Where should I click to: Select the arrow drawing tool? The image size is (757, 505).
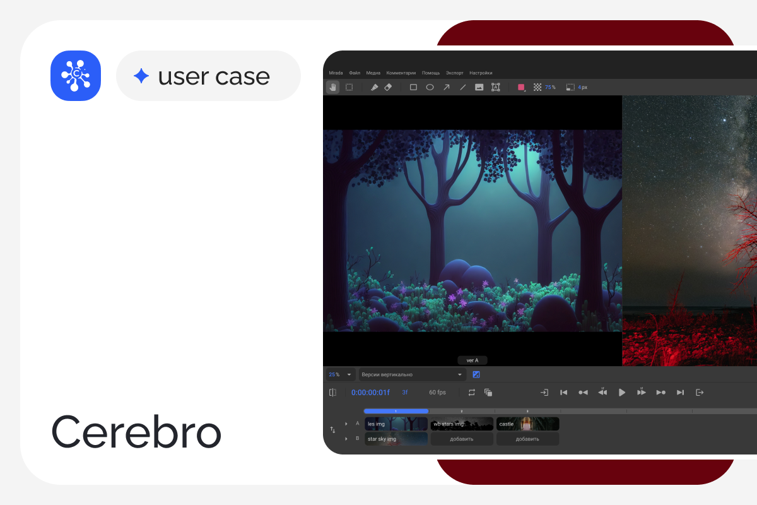click(x=446, y=87)
